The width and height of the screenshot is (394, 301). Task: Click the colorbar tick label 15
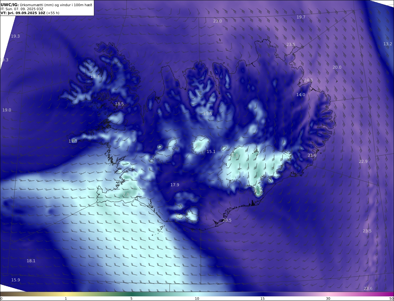point(263,299)
